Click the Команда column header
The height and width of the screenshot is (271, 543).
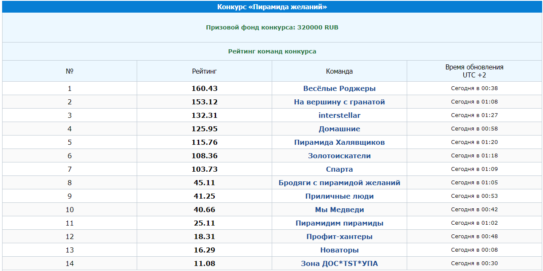click(x=339, y=72)
